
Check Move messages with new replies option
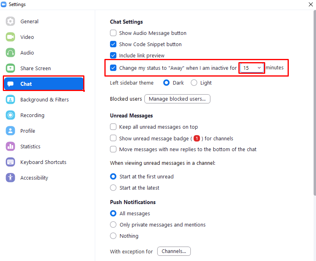click(113, 149)
